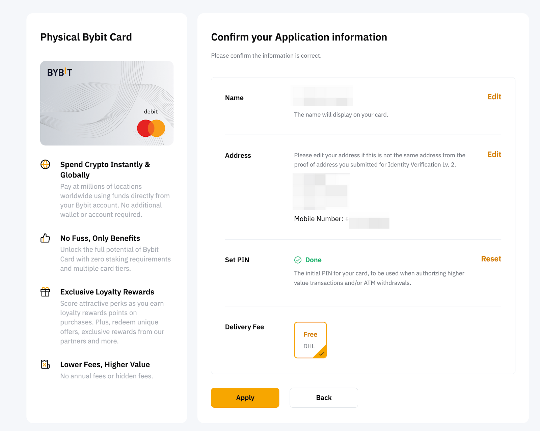Click the globe icon beside Spend Crypto

point(45,164)
